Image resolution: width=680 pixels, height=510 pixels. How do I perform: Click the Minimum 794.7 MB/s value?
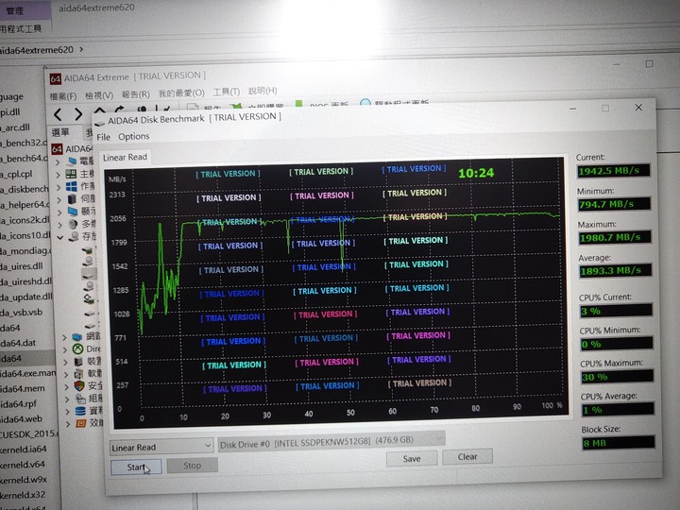614,204
